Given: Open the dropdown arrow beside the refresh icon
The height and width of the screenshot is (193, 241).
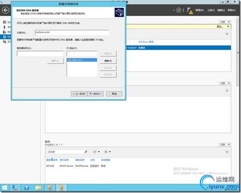Looking at the screenshot, I should tap(174, 10).
